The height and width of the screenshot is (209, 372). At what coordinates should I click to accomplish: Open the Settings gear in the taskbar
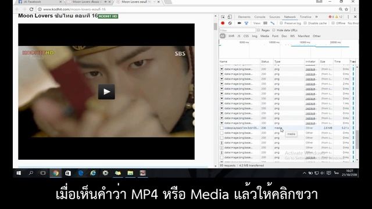(105, 173)
